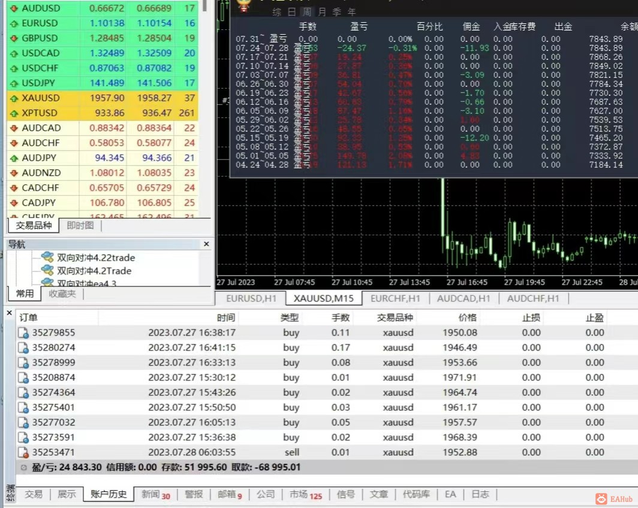638x508 pixels.
Task: Open the 展示 terminal tab
Action: [67, 494]
